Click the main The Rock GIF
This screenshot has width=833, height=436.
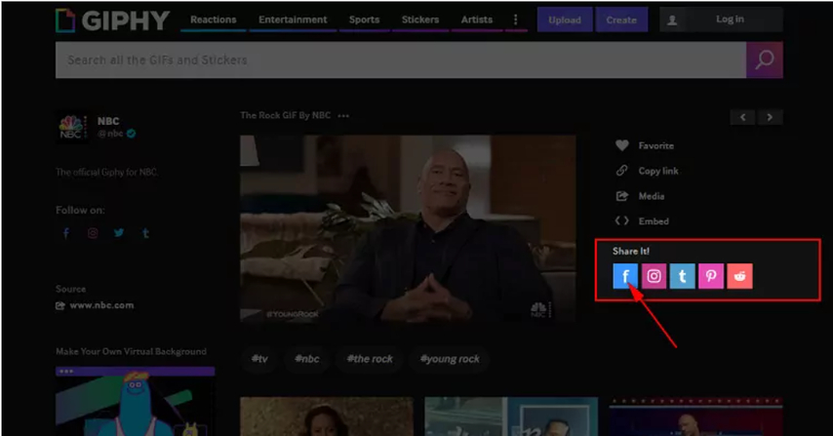coord(408,228)
